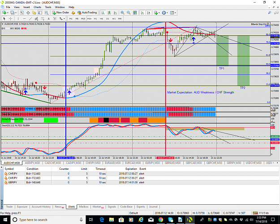Close the Terminal panel
The width and height of the screenshot is (280, 224).
1,168
